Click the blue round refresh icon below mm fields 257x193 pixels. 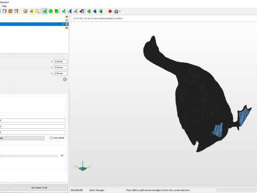65,79
